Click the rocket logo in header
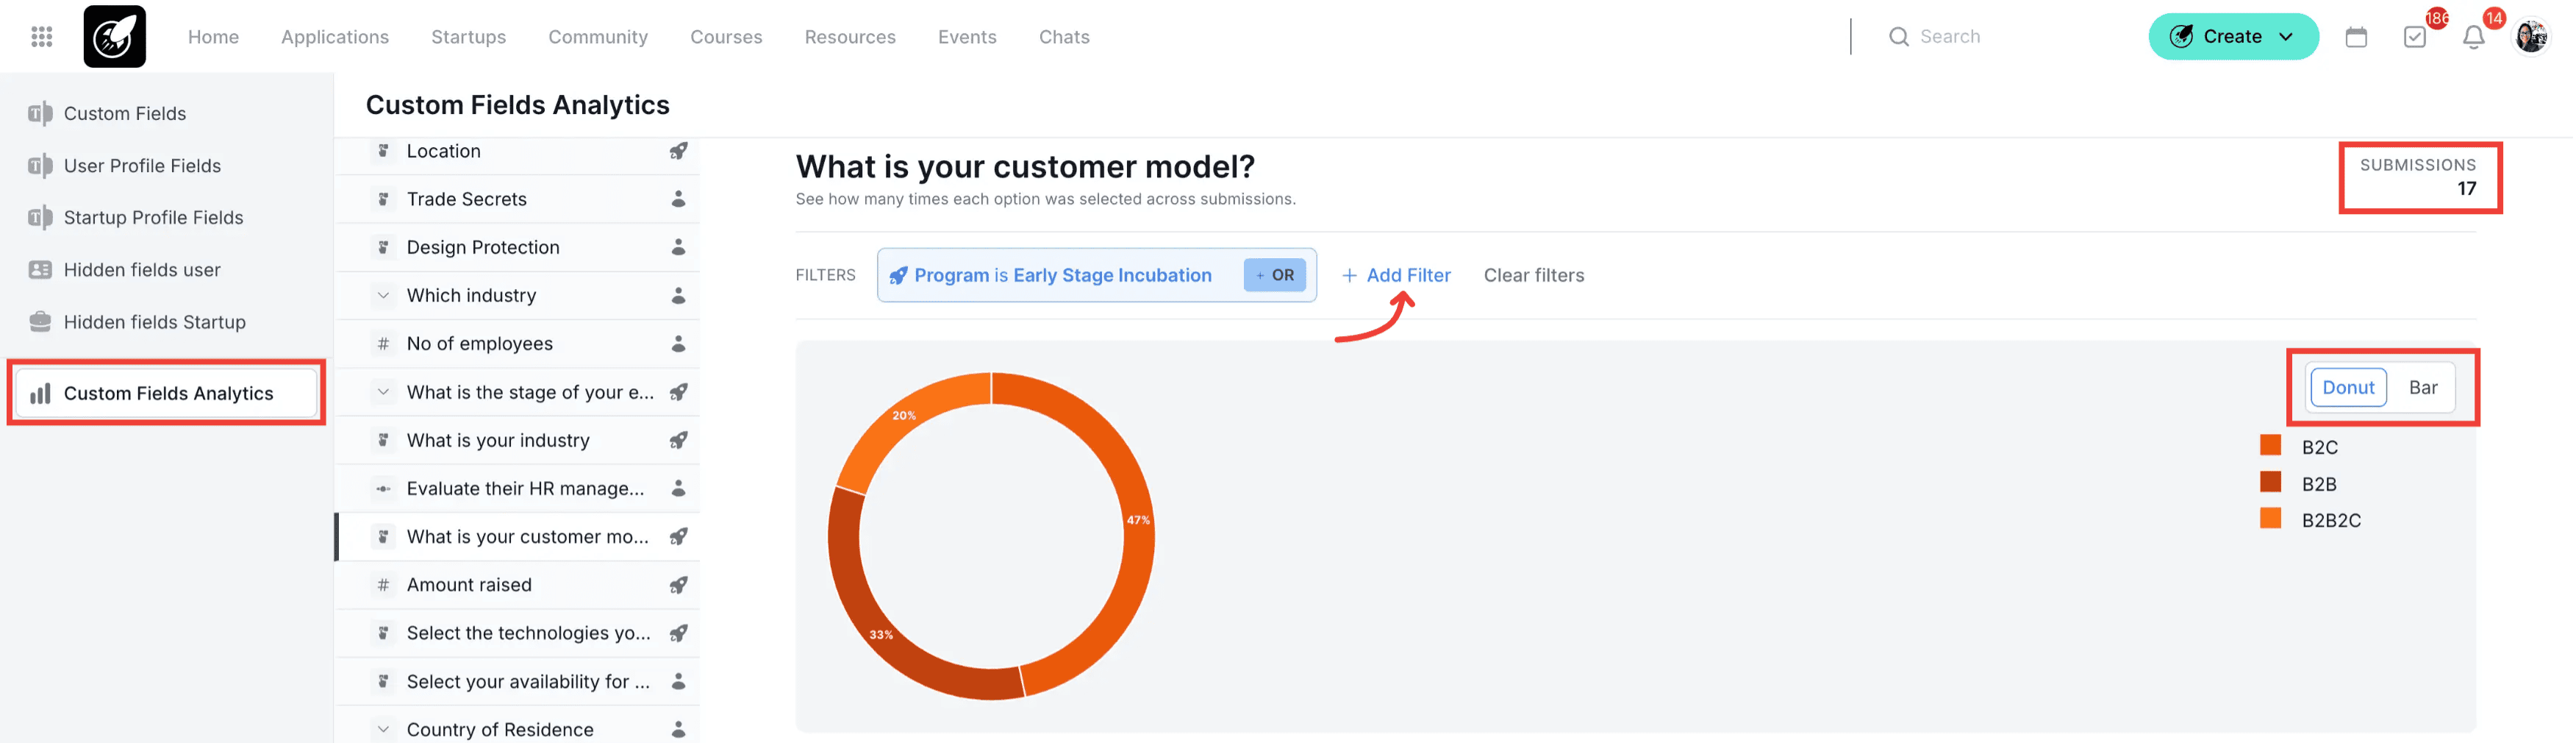This screenshot has width=2576, height=743. tap(114, 37)
